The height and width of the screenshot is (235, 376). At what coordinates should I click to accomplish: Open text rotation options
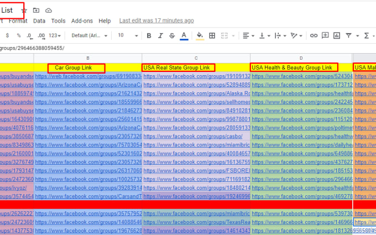296,36
